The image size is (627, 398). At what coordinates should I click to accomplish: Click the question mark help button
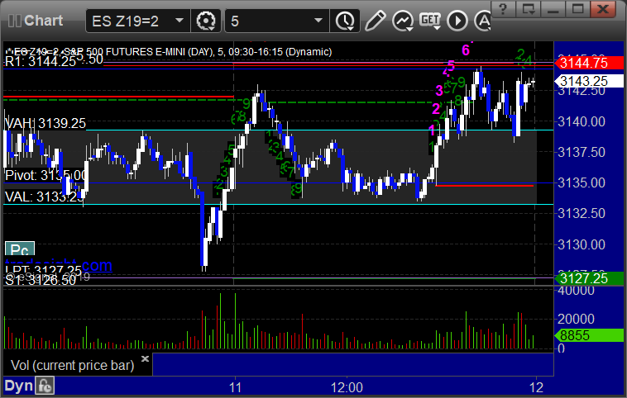(503, 8)
